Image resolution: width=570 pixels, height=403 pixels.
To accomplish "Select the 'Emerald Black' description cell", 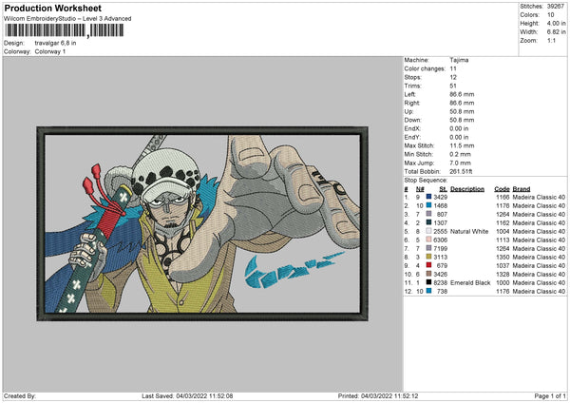I will [x=470, y=283].
